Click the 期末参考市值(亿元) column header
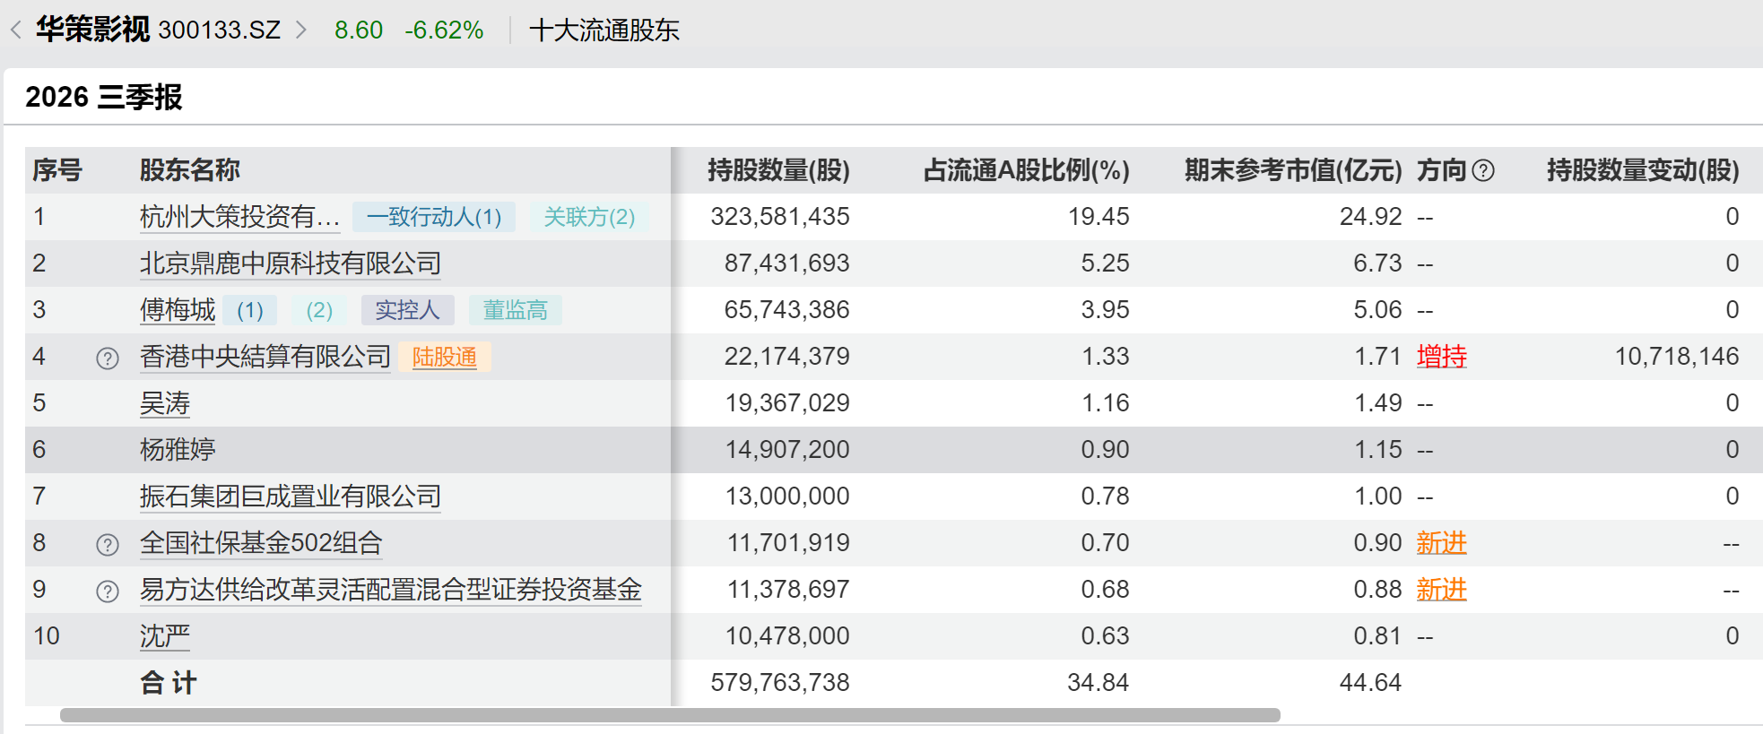Image resolution: width=1763 pixels, height=734 pixels. tap(1293, 170)
